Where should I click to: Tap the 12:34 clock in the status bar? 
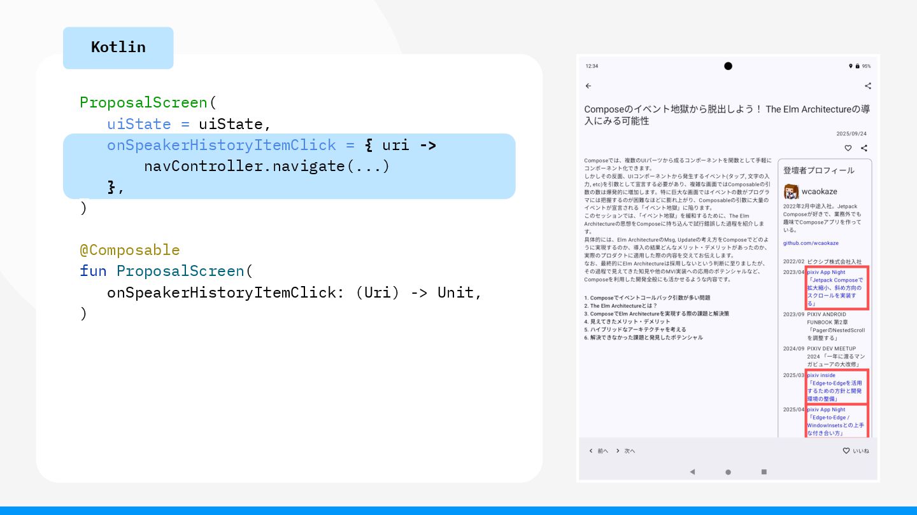click(x=592, y=66)
